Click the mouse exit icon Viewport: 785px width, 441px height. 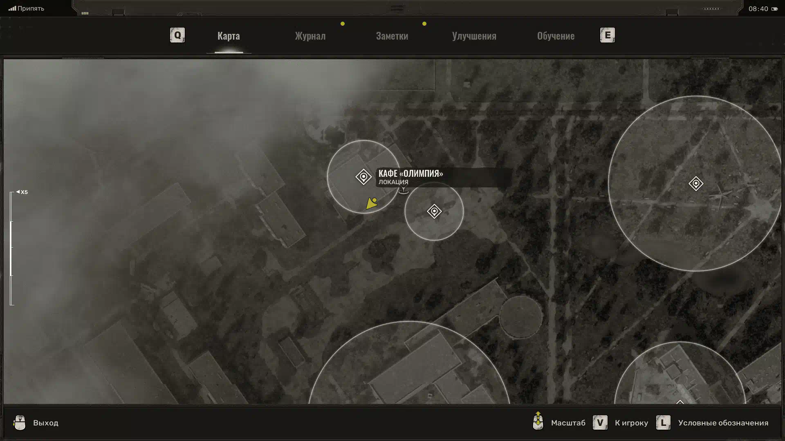pos(19,423)
